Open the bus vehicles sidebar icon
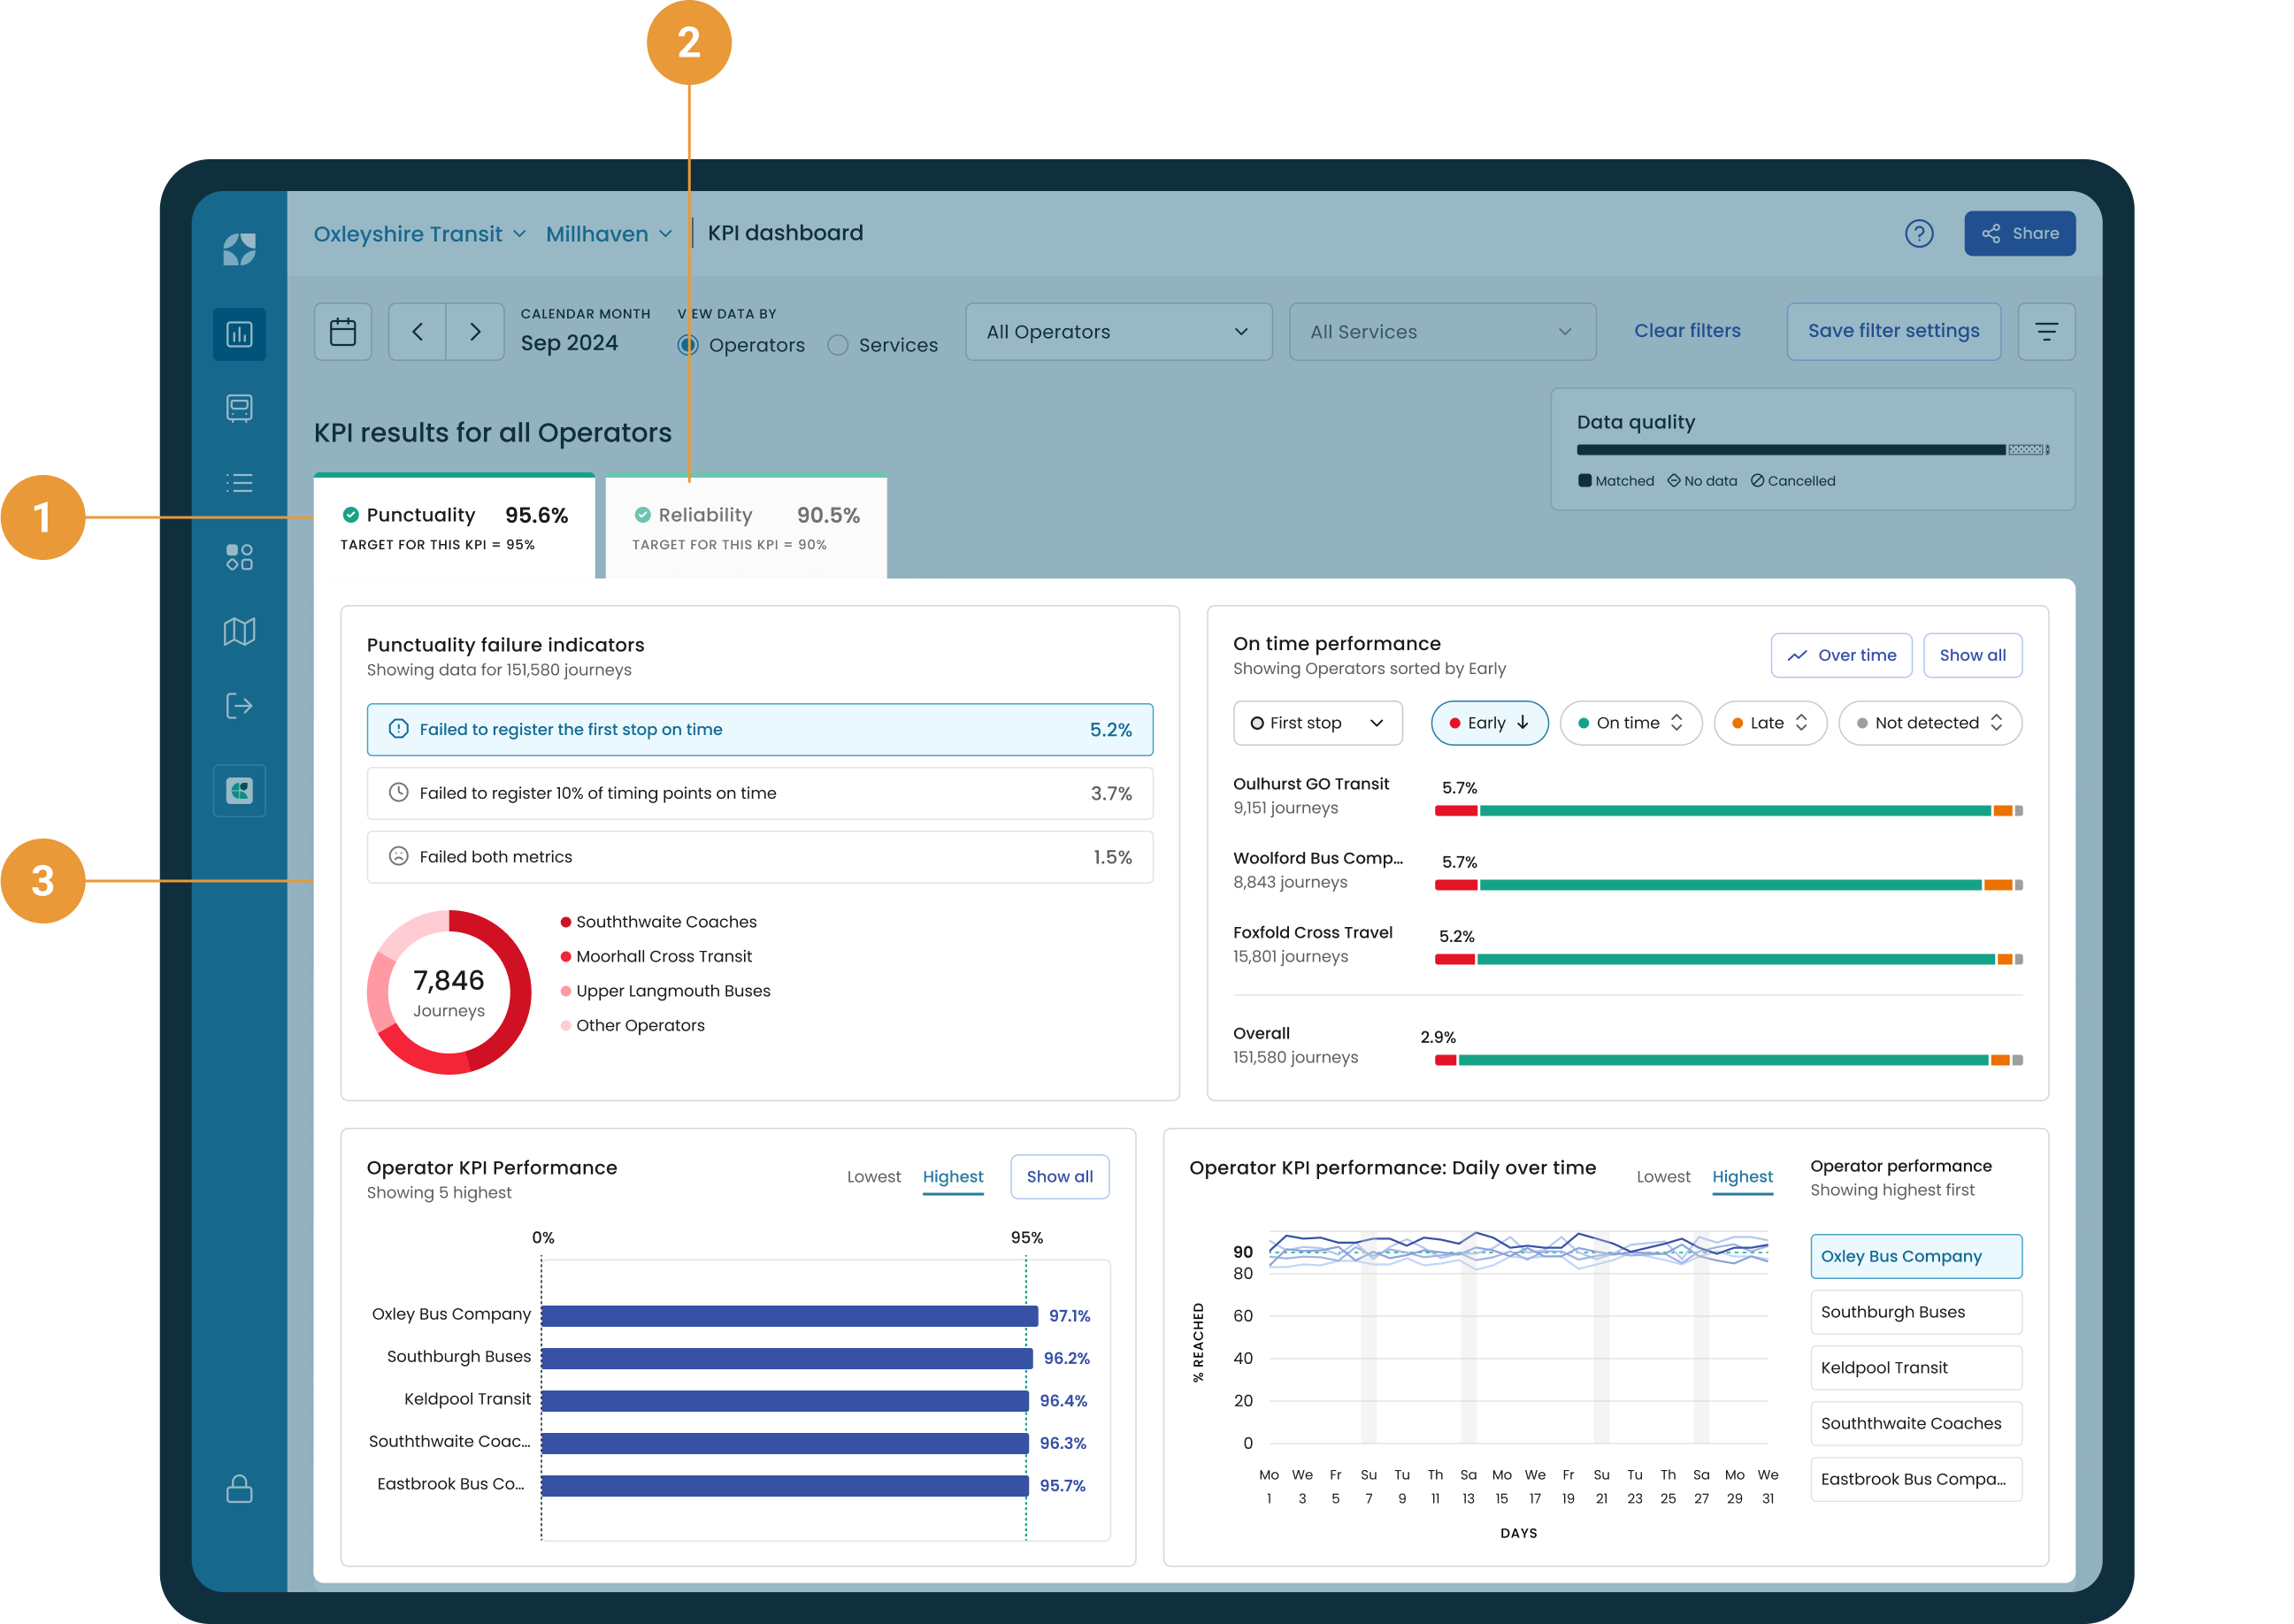Viewport: 2294px width, 1624px height. 239,408
